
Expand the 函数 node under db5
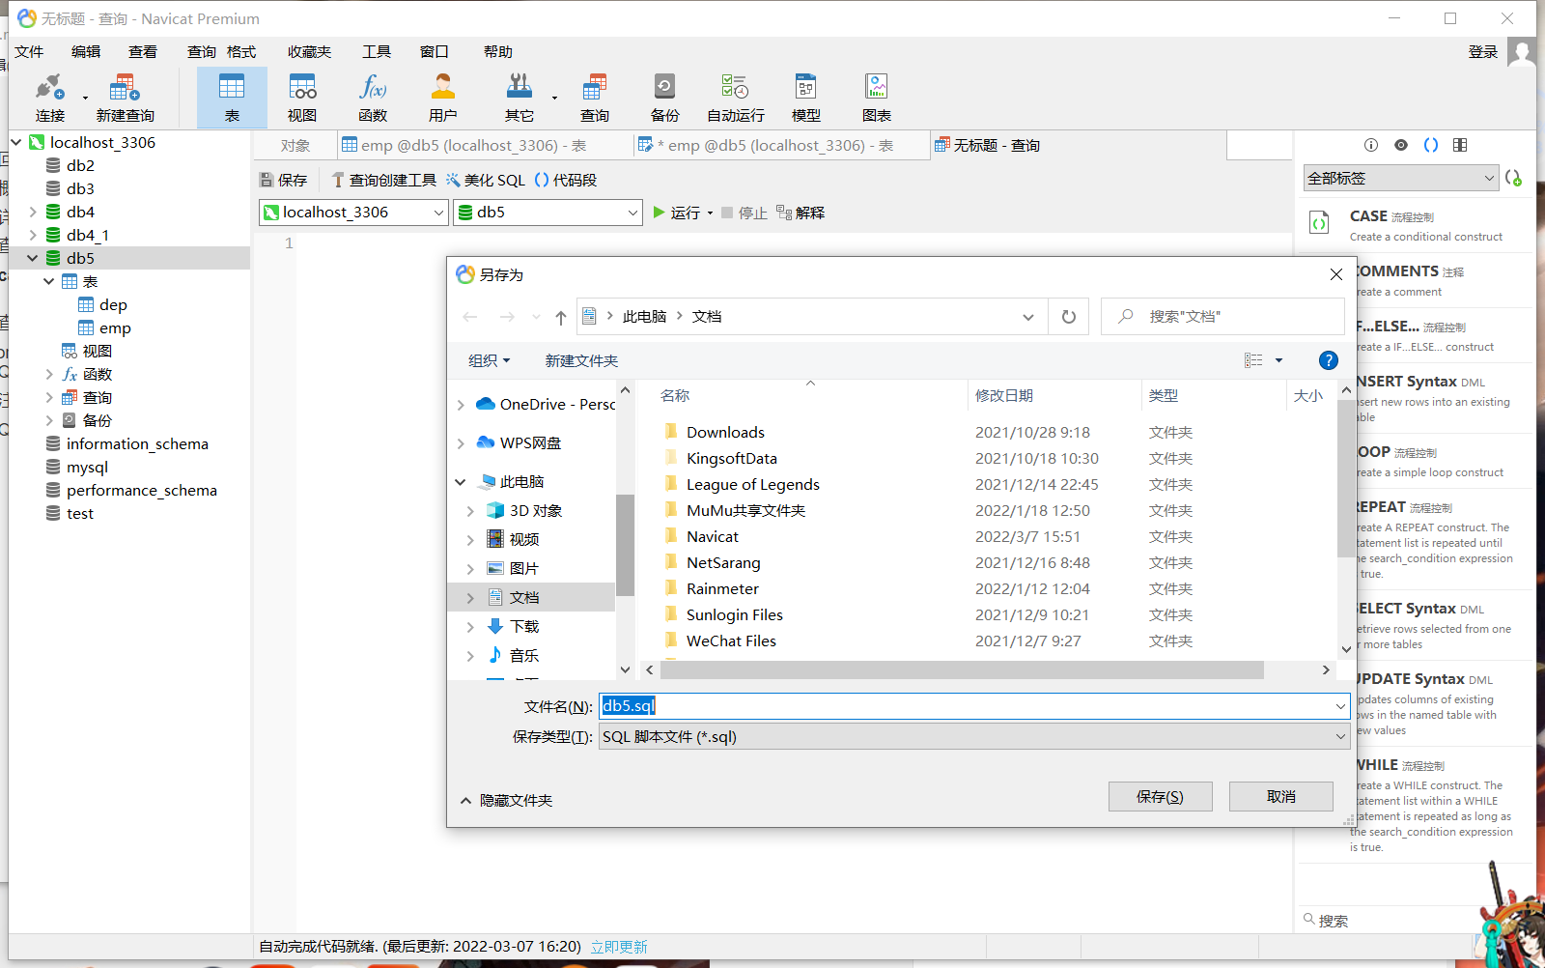[49, 374]
